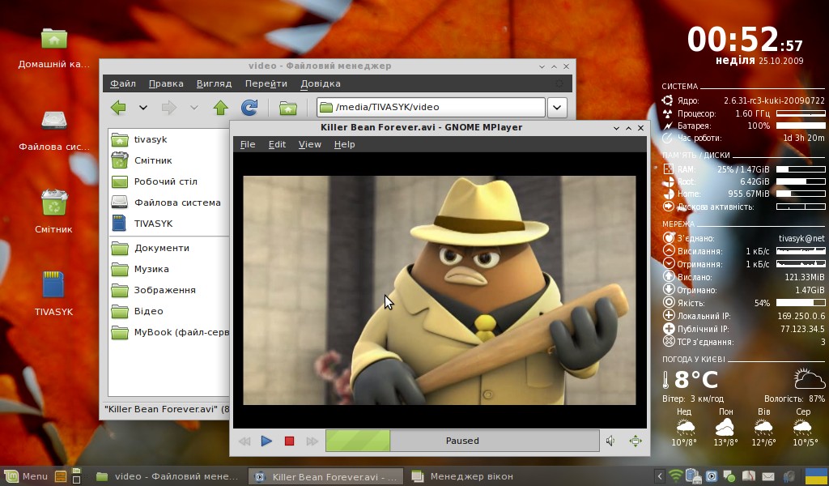The width and height of the screenshot is (829, 486).
Task: Click the orange cabinet launcher beside Menu
Action: (x=60, y=476)
